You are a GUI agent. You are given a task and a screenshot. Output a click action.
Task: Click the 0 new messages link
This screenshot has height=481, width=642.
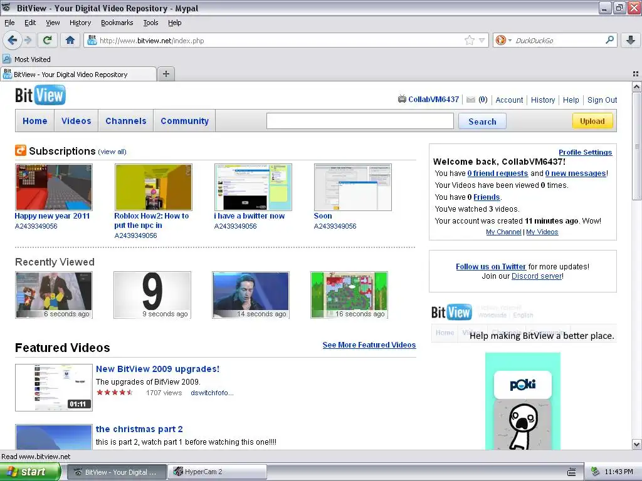coord(576,173)
